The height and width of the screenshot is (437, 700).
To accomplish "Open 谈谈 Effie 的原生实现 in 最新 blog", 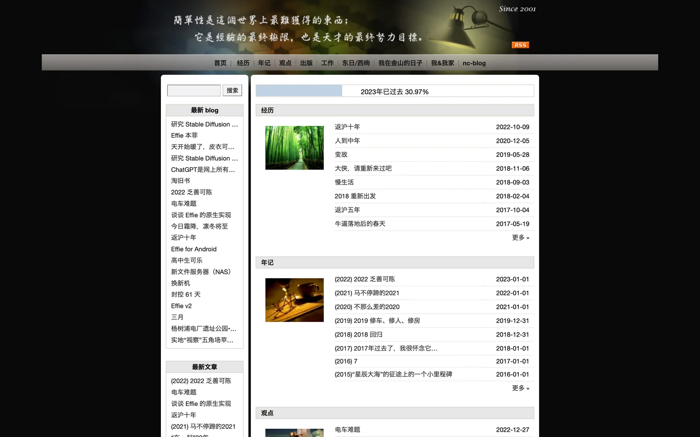I will click(x=201, y=215).
